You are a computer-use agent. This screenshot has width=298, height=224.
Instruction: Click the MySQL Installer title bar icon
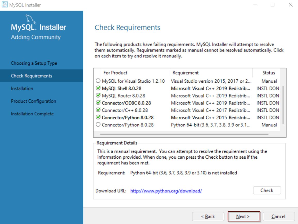(5, 5)
